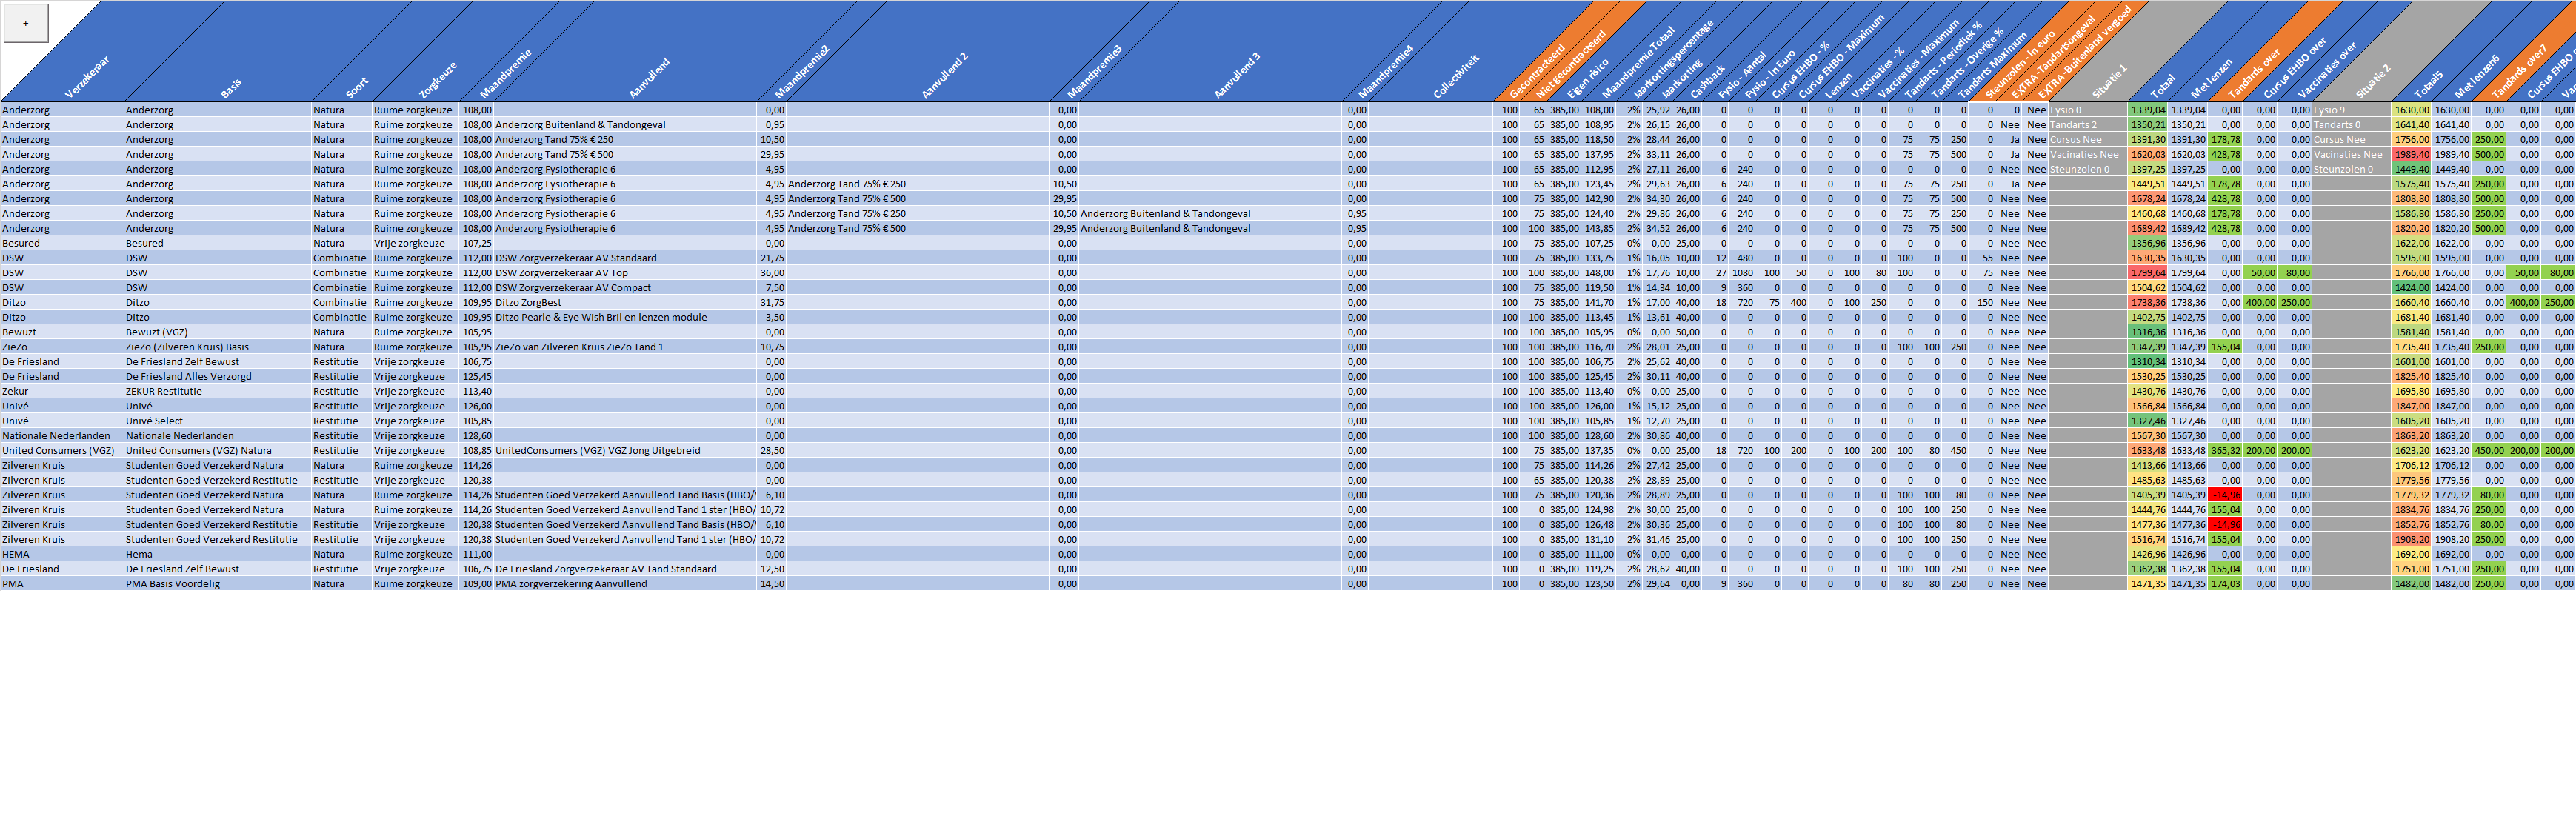Select the PMA Basis Voordelig cell

(173, 584)
